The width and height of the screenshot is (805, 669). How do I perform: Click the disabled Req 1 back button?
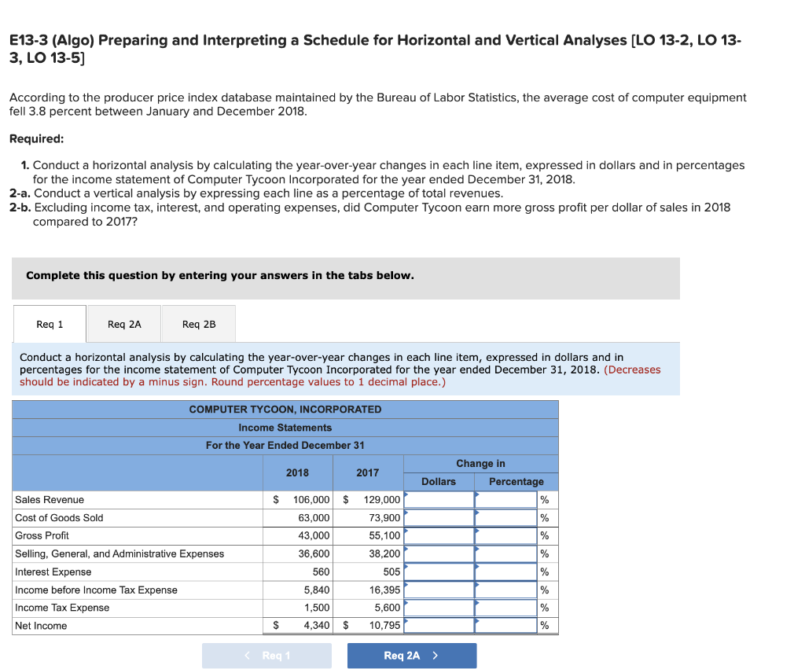[x=266, y=655]
